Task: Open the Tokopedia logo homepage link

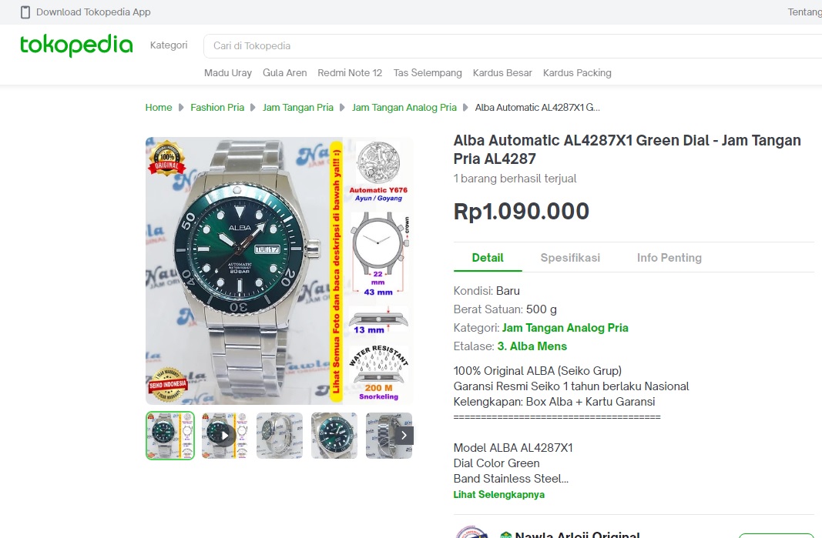Action: point(76,45)
